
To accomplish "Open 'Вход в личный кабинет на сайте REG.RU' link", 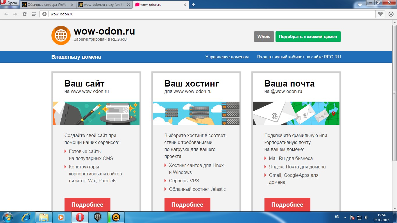I will click(x=299, y=57).
